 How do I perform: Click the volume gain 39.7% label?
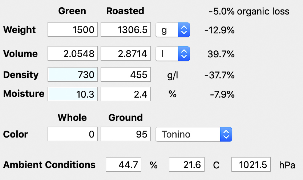coord(221,54)
